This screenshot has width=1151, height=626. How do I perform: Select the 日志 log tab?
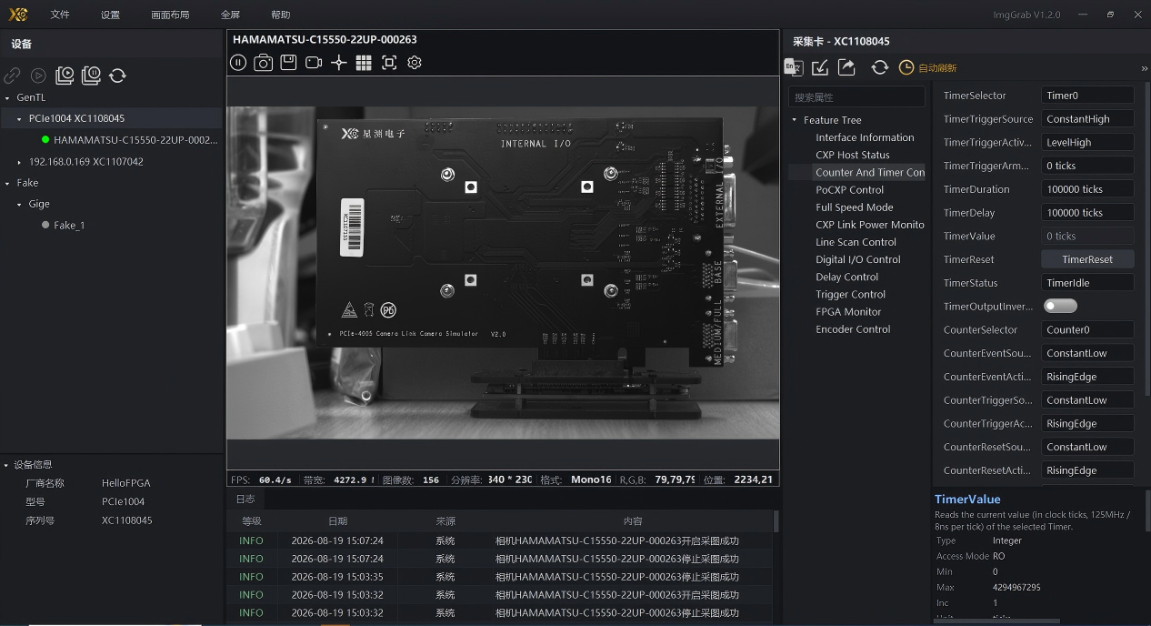pyautogui.click(x=245, y=499)
